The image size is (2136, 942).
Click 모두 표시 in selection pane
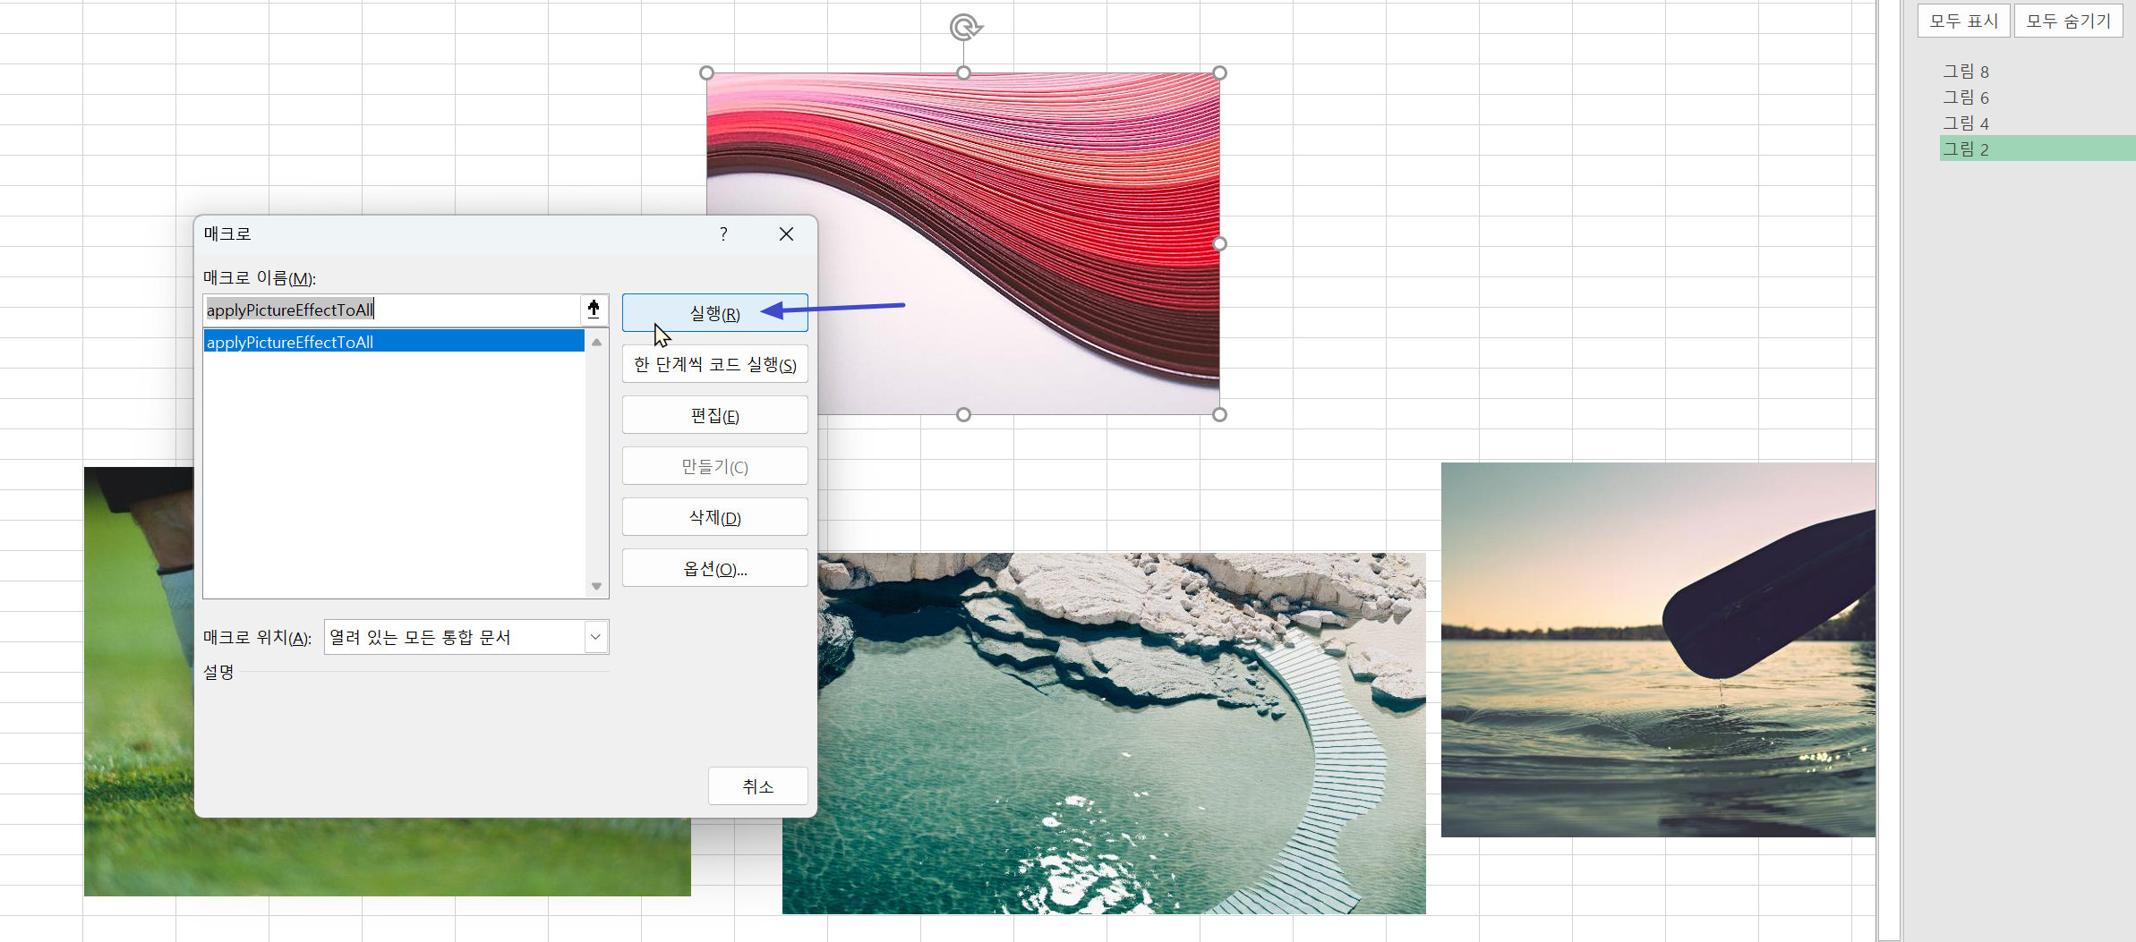[x=1963, y=21]
